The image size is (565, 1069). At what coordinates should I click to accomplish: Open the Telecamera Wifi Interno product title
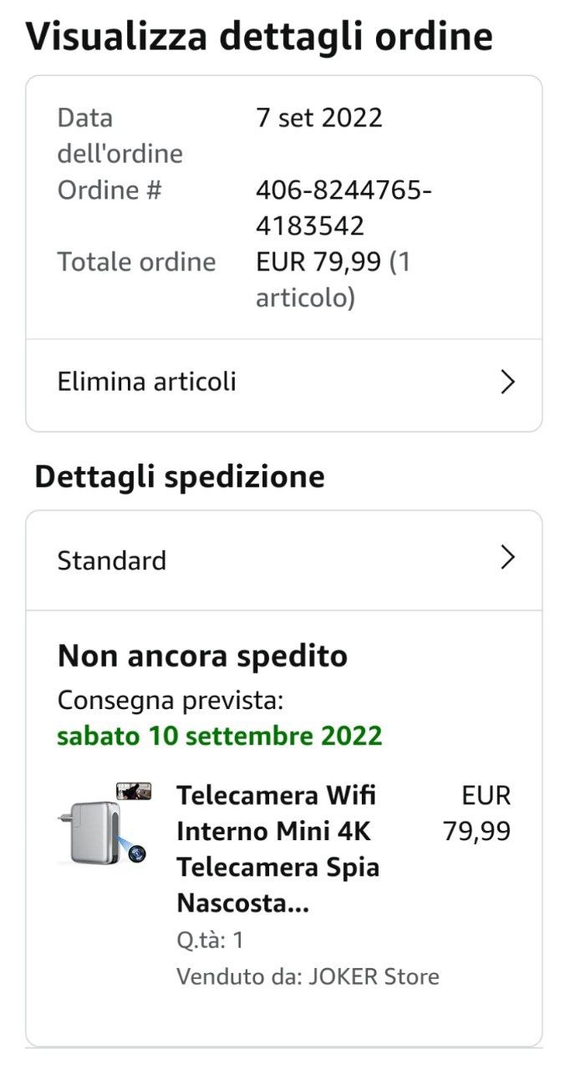pos(277,849)
